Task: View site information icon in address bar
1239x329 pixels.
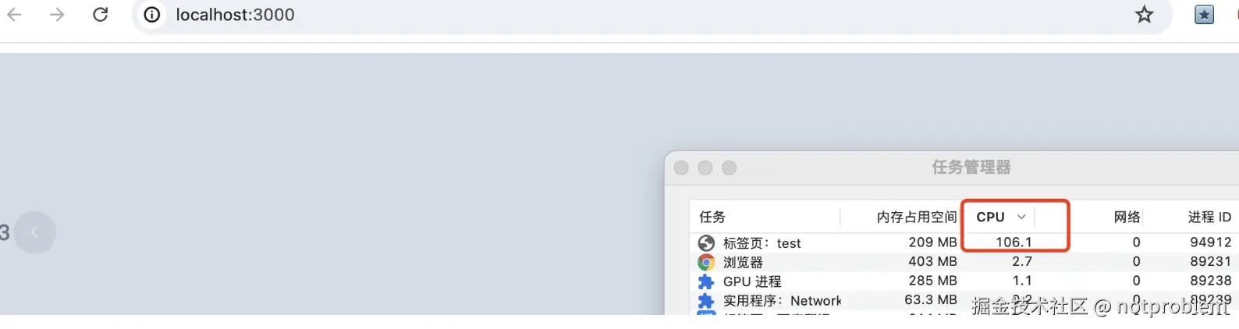Action: coord(152,15)
